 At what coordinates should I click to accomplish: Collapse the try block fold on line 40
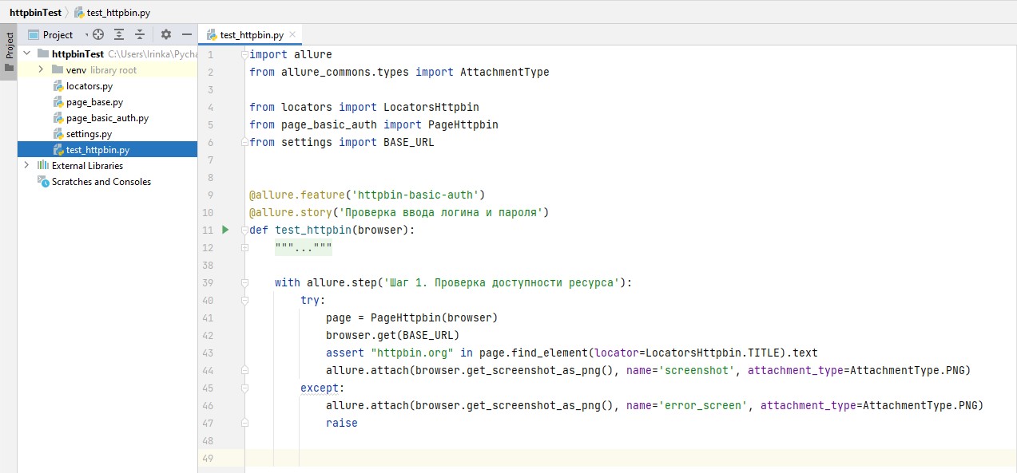(244, 301)
